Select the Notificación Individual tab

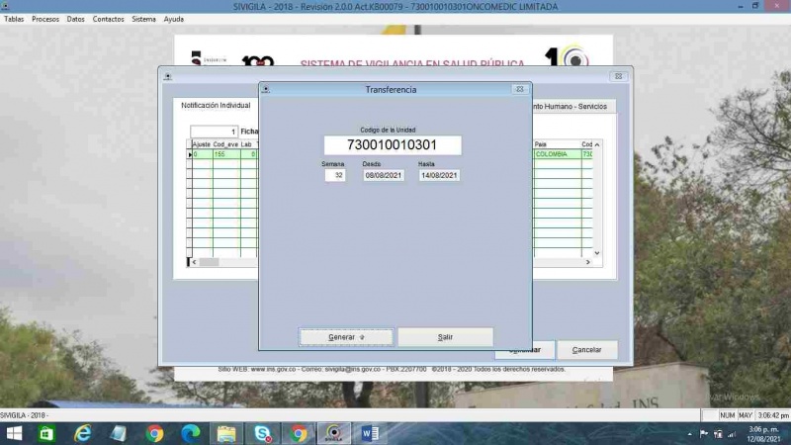point(216,105)
